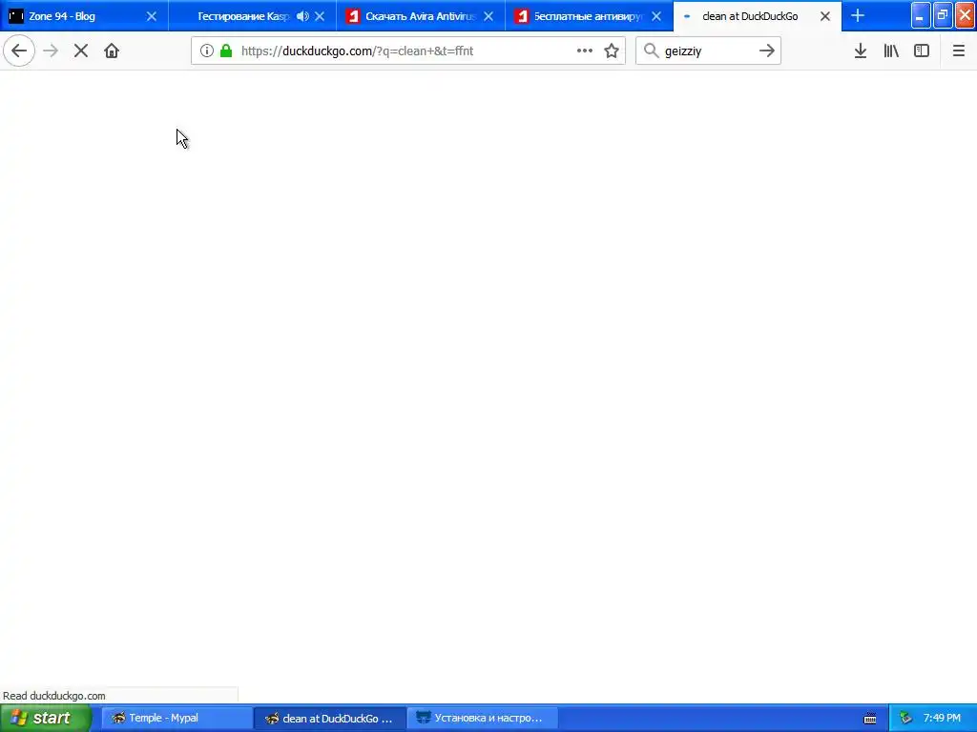Image resolution: width=977 pixels, height=732 pixels.
Task: Open a new tab with plus button
Action: tap(858, 15)
